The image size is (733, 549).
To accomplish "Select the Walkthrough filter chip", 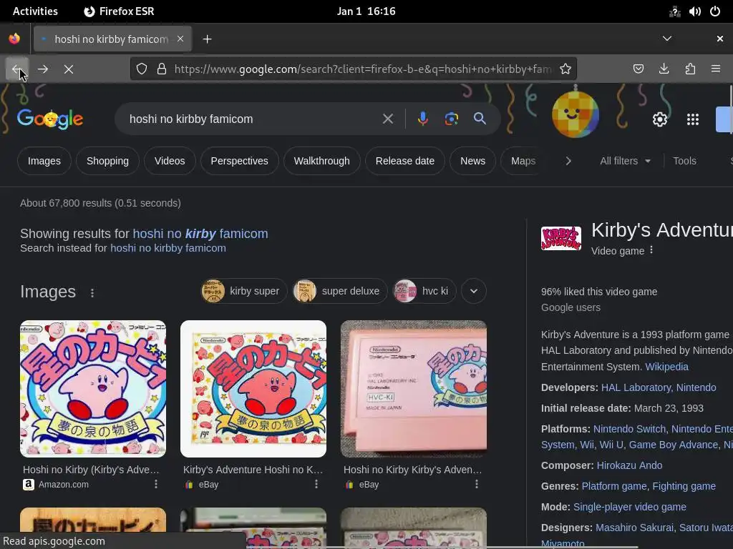I will pyautogui.click(x=321, y=161).
